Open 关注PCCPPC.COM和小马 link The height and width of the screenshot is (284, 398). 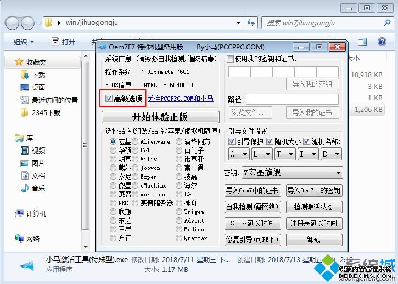181,99
